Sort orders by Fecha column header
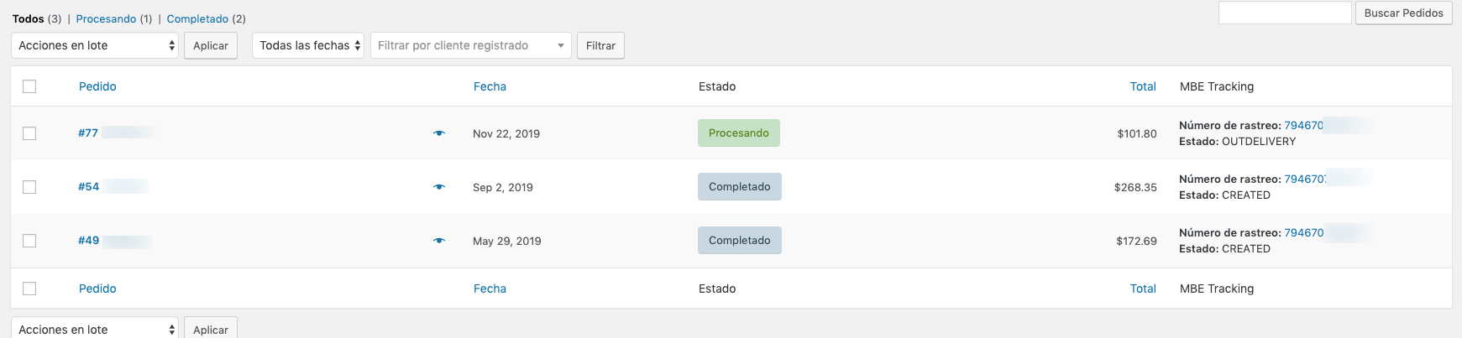 click(x=490, y=86)
